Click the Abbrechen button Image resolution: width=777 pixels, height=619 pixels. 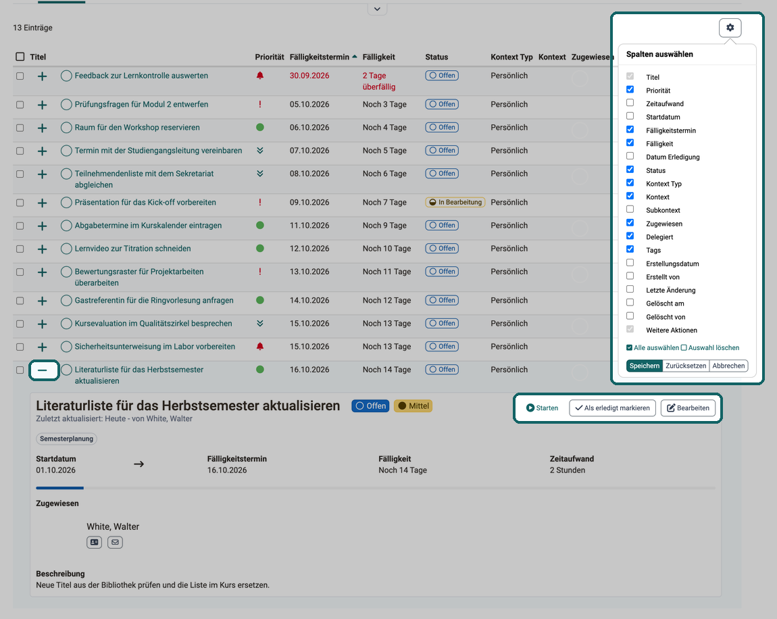[728, 366]
